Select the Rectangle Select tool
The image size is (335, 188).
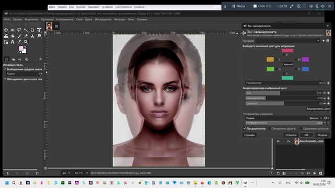click(x=13, y=30)
